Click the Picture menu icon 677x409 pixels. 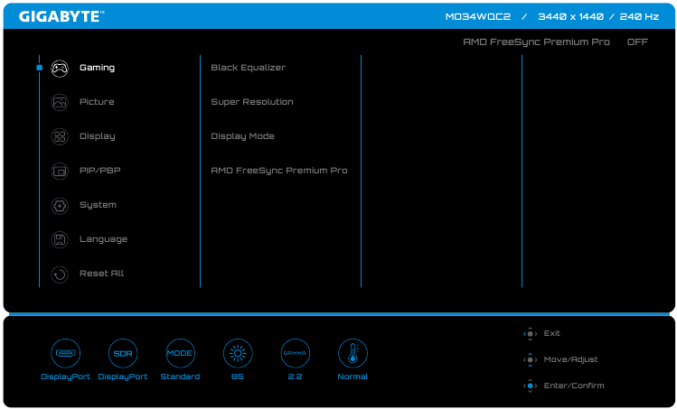[x=60, y=102]
